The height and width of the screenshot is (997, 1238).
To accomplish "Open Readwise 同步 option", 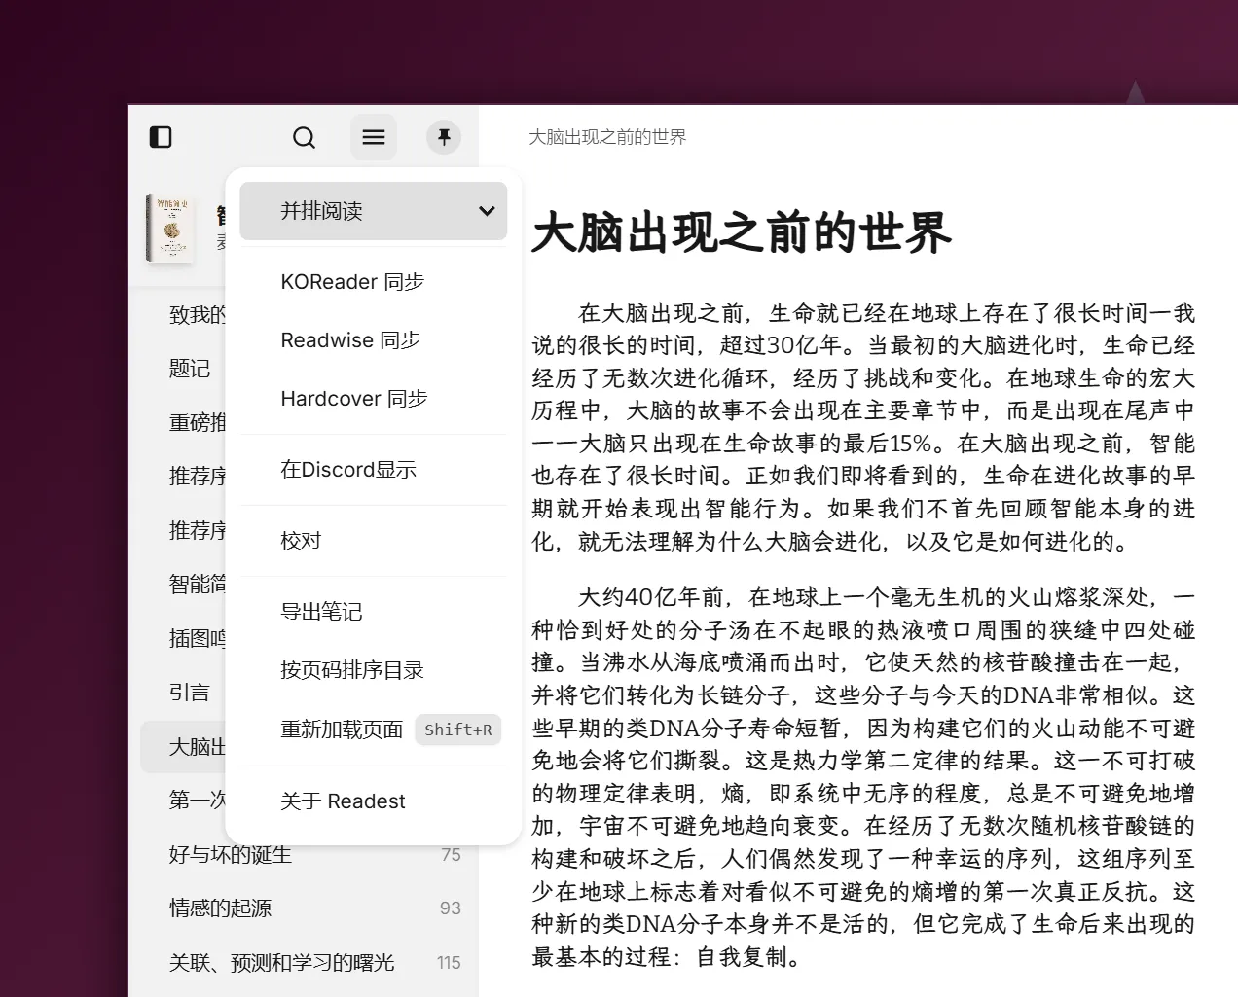I will 350,340.
